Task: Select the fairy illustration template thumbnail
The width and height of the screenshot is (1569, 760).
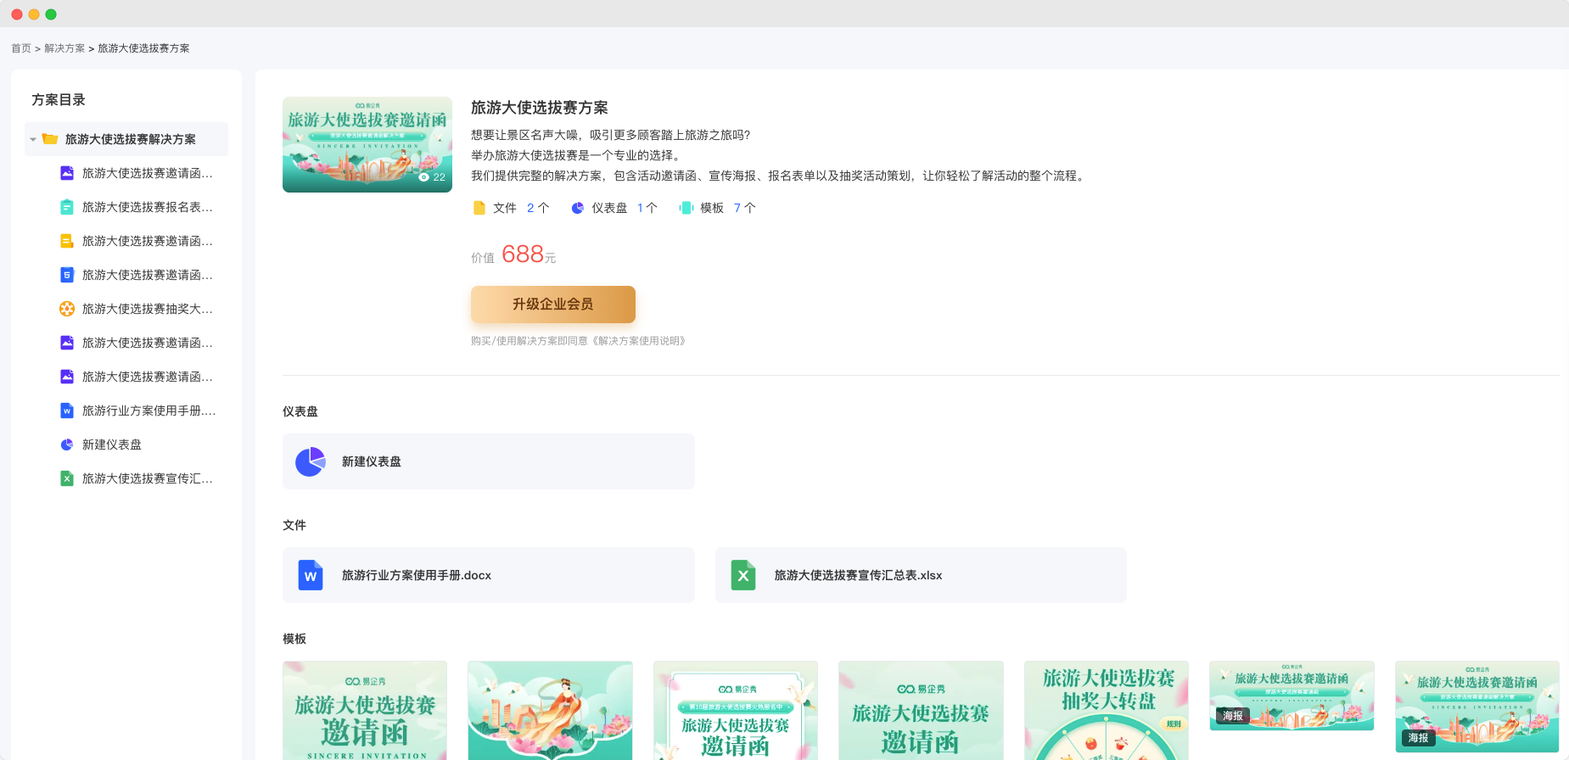Action: (x=550, y=711)
